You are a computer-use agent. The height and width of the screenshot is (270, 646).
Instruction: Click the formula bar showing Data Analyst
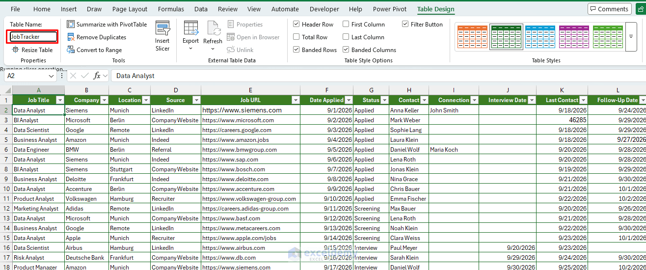click(x=378, y=76)
